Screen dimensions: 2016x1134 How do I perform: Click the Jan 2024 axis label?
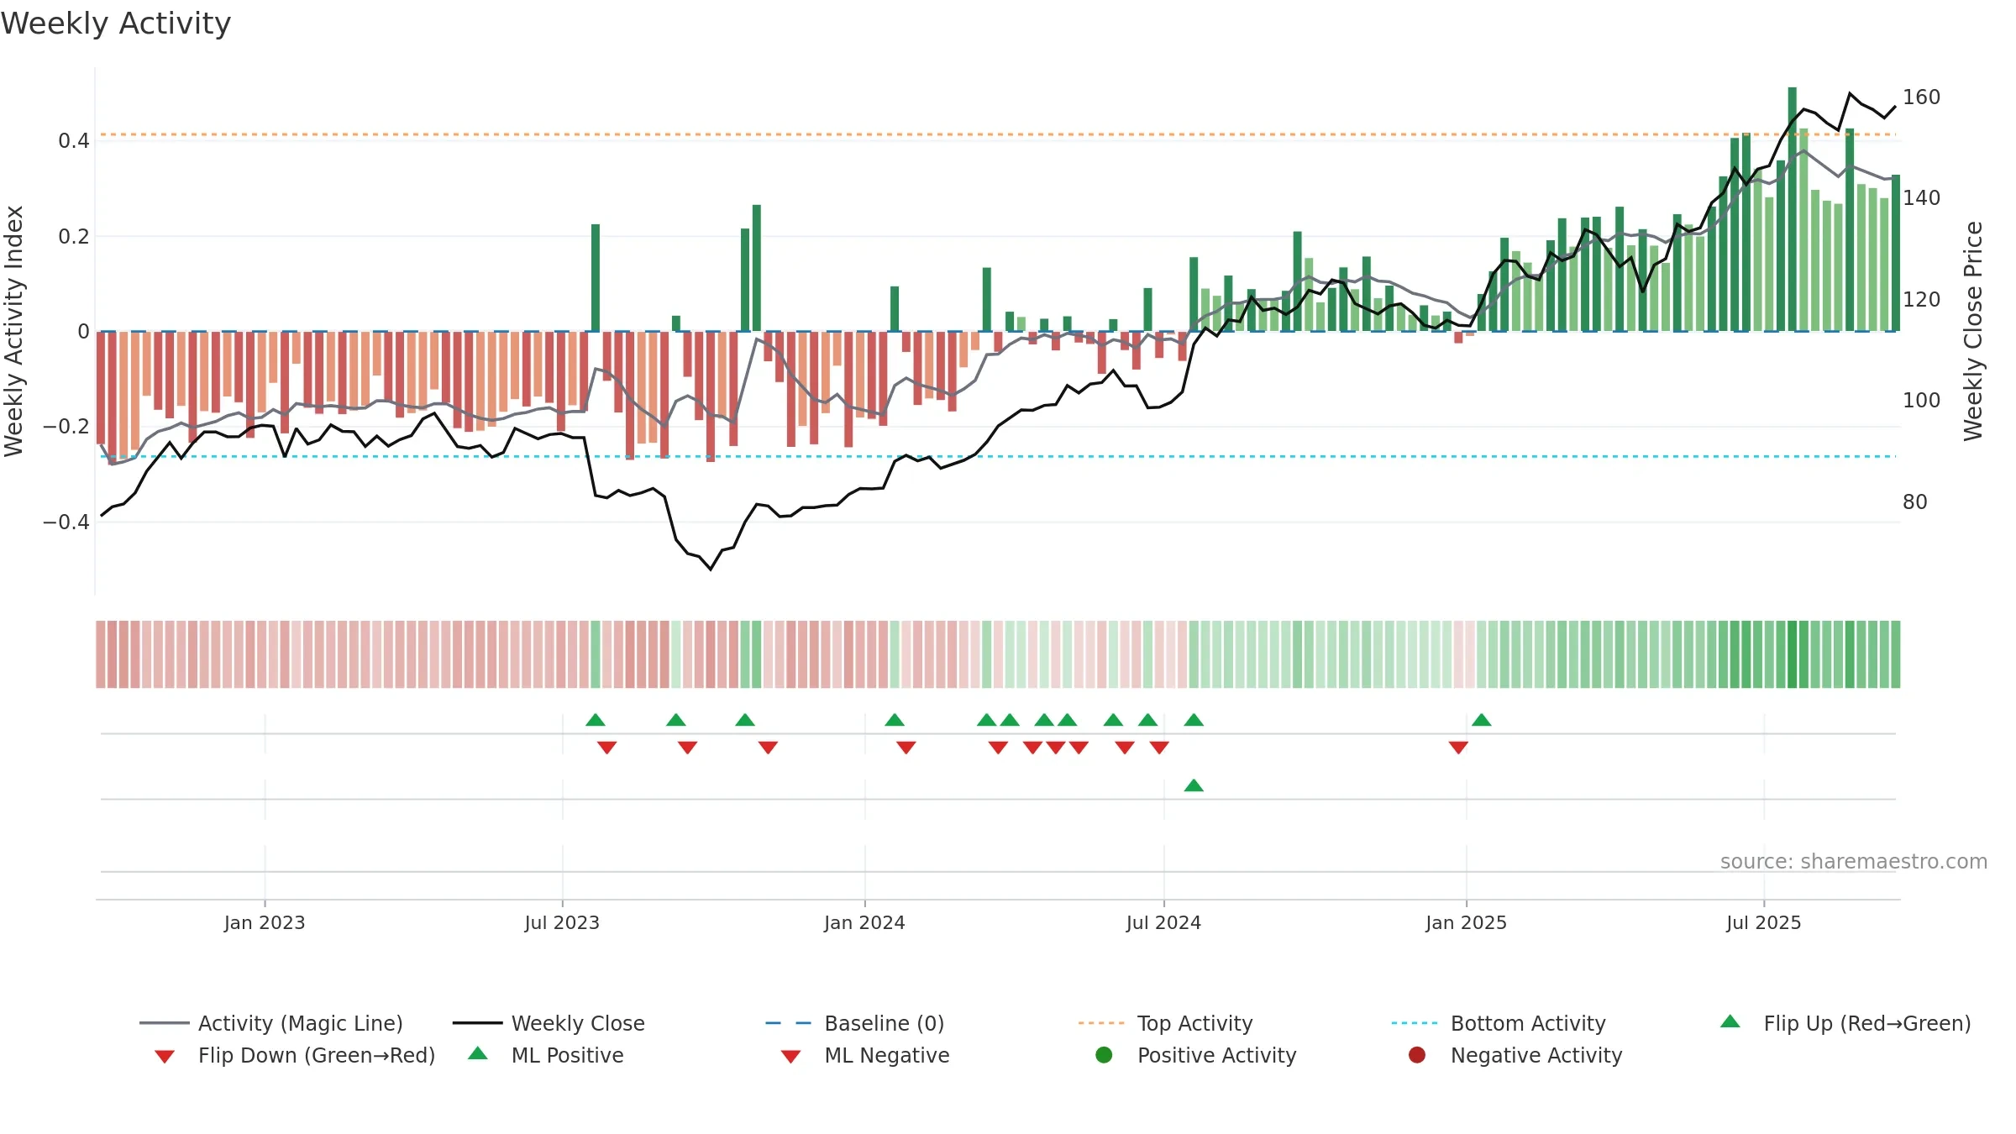pyautogui.click(x=864, y=923)
